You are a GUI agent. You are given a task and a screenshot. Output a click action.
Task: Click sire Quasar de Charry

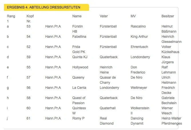tap(108, 80)
